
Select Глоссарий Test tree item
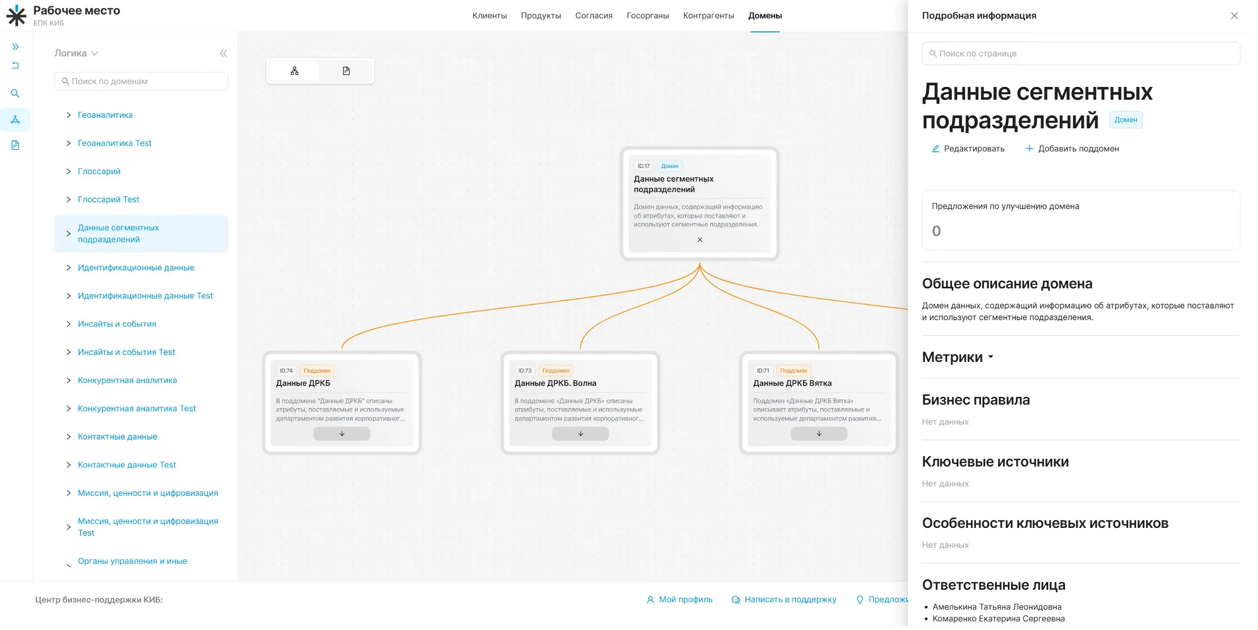pos(109,199)
